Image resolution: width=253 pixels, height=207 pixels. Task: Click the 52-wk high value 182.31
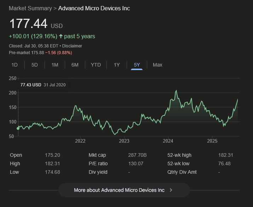coord(226,155)
